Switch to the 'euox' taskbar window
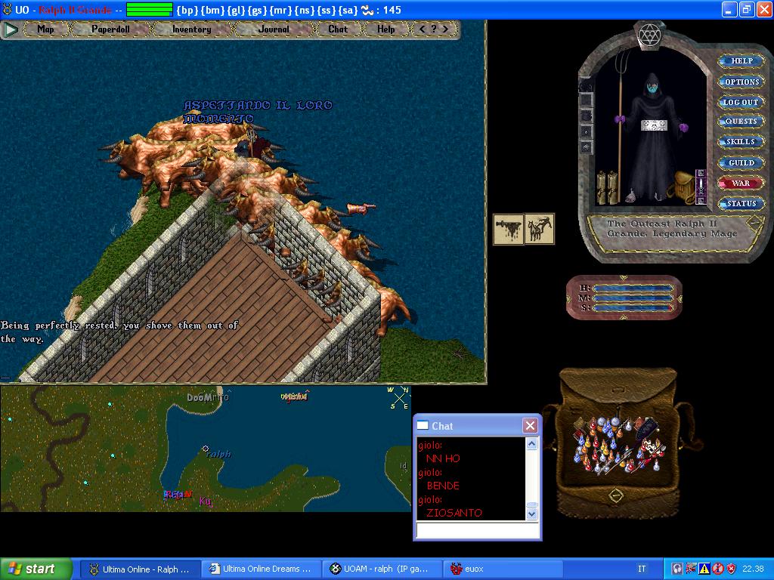Viewport: 774px width, 580px height. [x=503, y=569]
